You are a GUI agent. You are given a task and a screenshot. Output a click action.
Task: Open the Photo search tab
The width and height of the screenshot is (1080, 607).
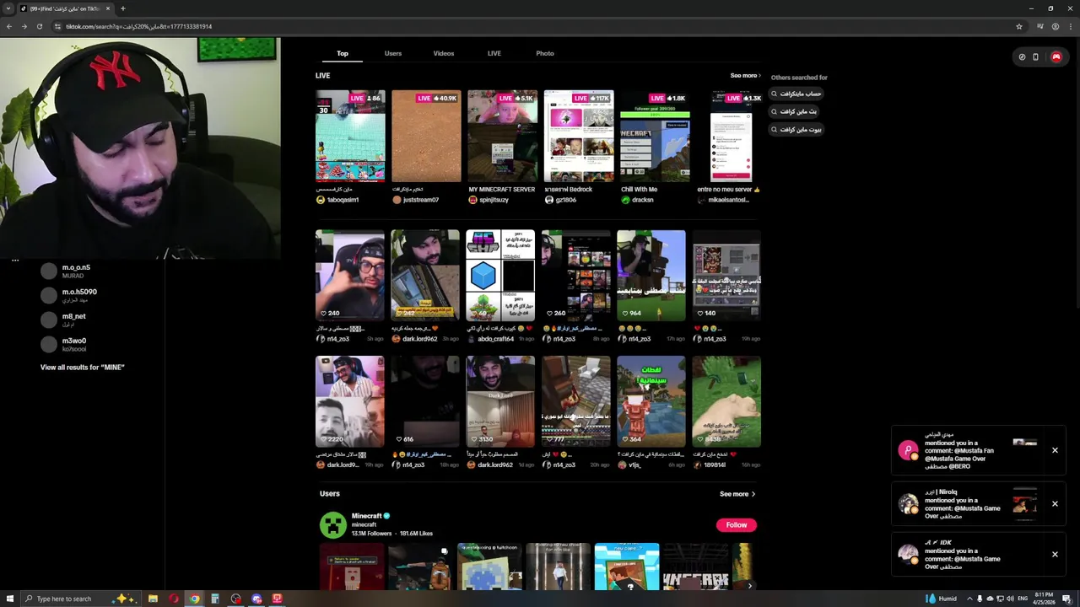point(545,53)
